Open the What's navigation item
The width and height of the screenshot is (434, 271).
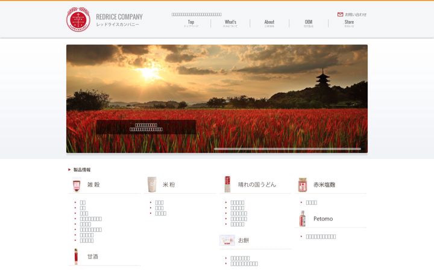point(230,23)
